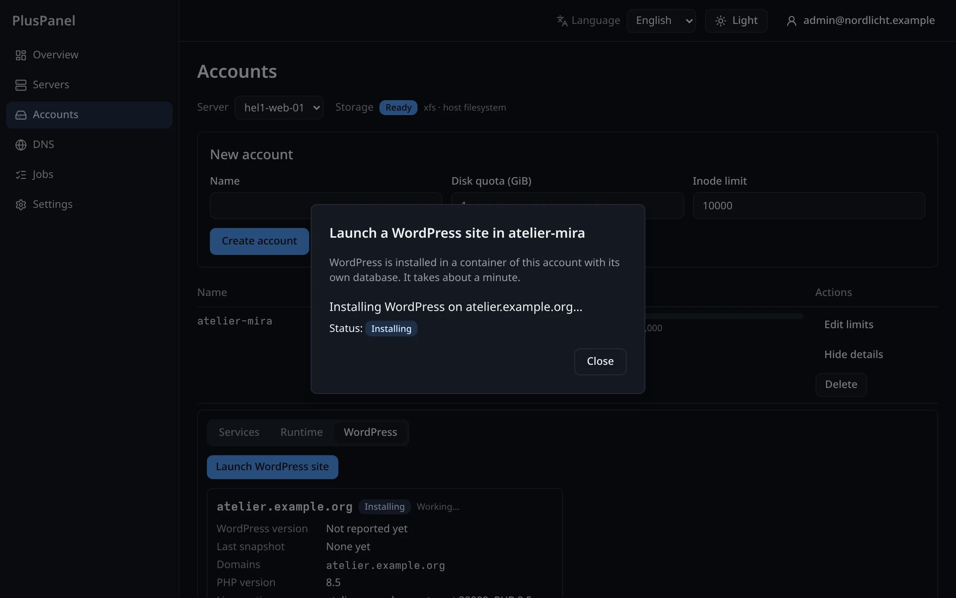Close the Launch WordPress dialog
This screenshot has height=598, width=956.
click(600, 361)
